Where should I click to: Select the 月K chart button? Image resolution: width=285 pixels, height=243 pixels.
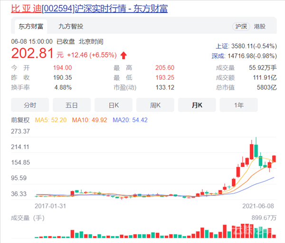(197, 105)
